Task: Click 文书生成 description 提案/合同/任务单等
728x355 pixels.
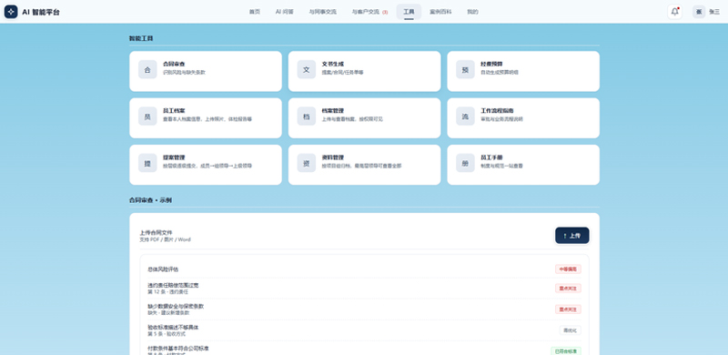Action: tap(343, 73)
